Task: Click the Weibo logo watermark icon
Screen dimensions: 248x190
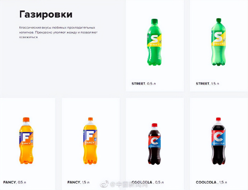Action: (x=105, y=184)
